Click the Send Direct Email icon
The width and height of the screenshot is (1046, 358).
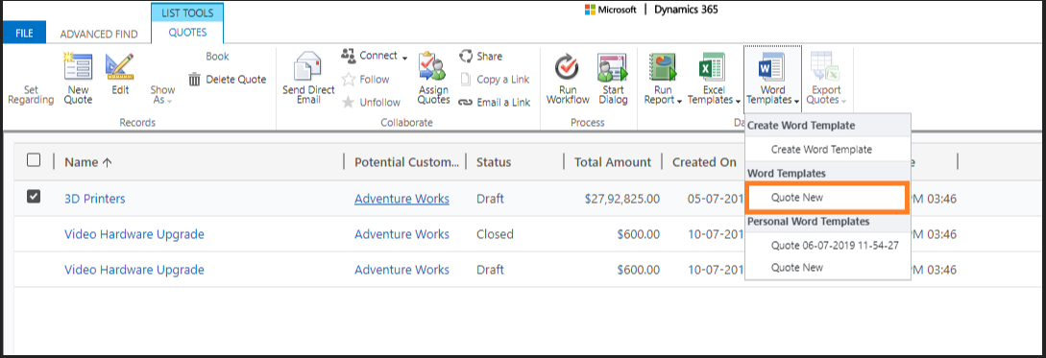tap(308, 66)
